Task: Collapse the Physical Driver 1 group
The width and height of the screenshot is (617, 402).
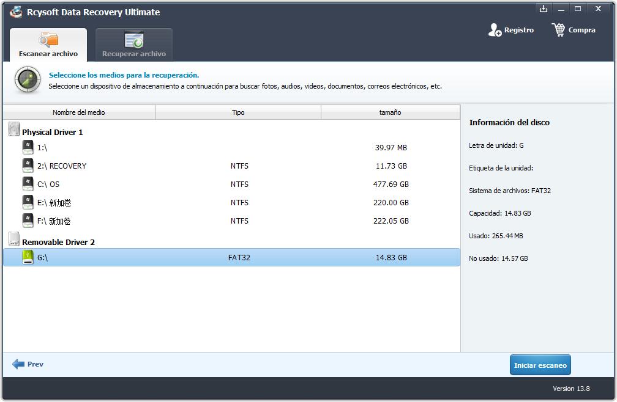Action: point(52,132)
